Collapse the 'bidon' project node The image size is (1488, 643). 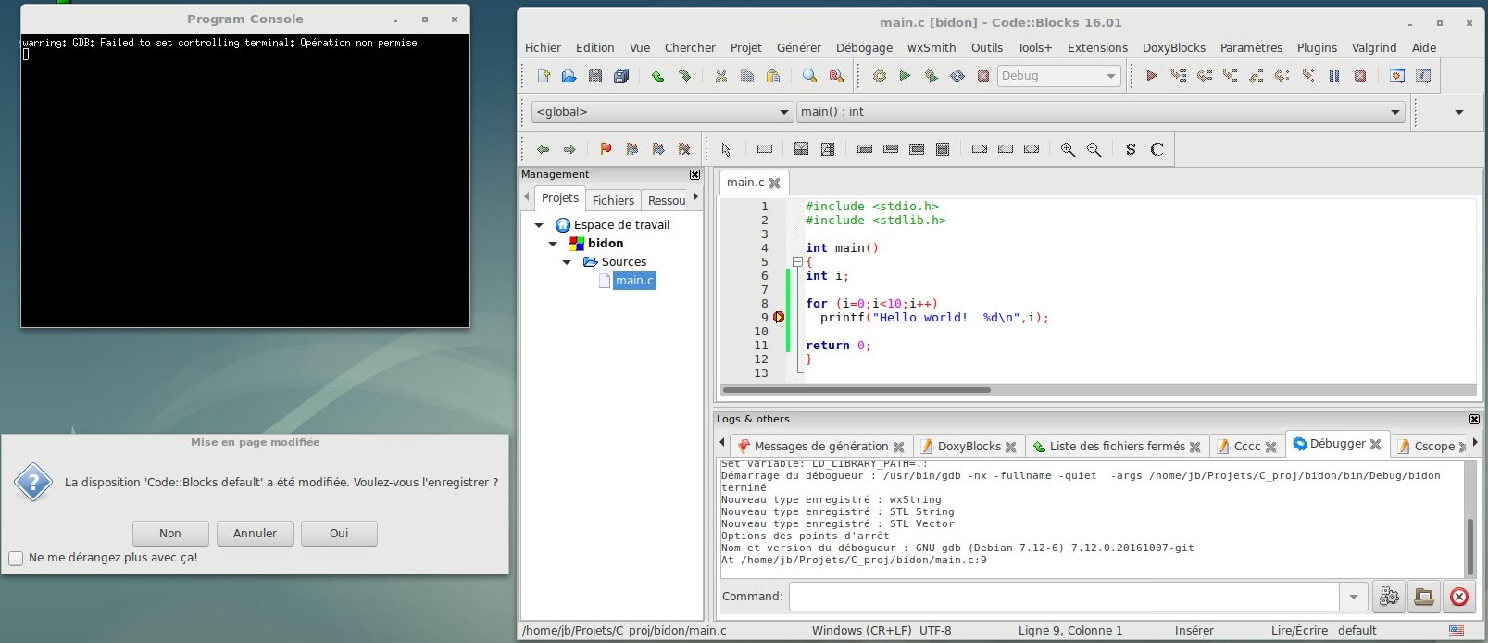click(x=553, y=244)
